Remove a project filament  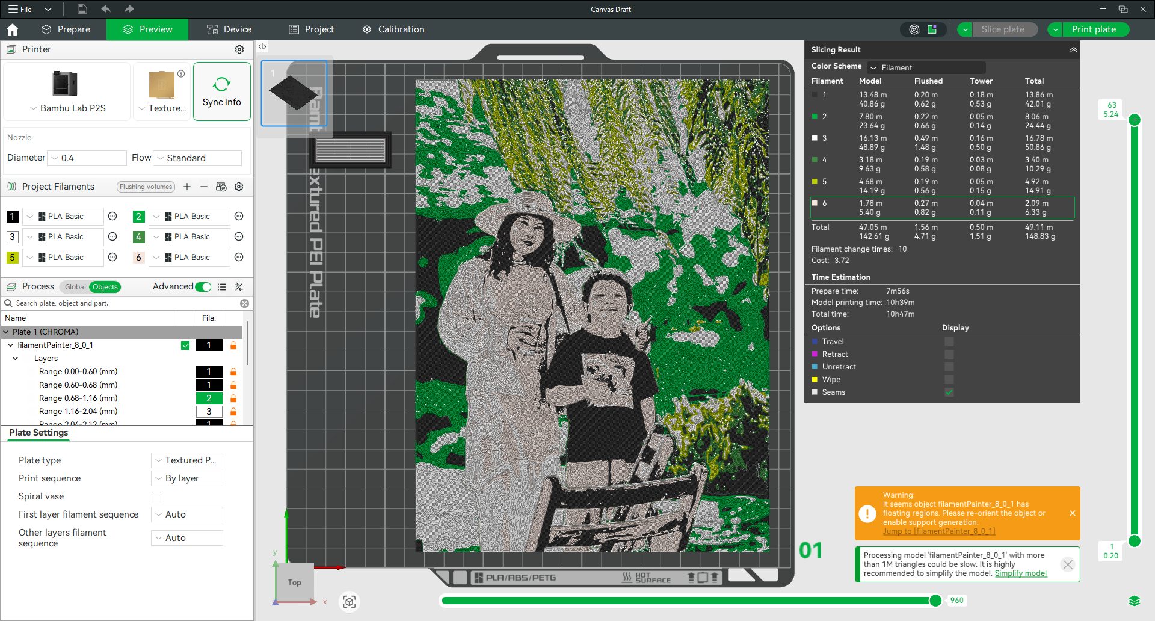click(204, 187)
